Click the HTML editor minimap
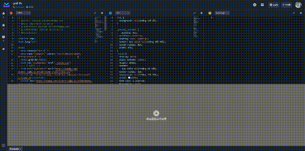 tap(99, 29)
